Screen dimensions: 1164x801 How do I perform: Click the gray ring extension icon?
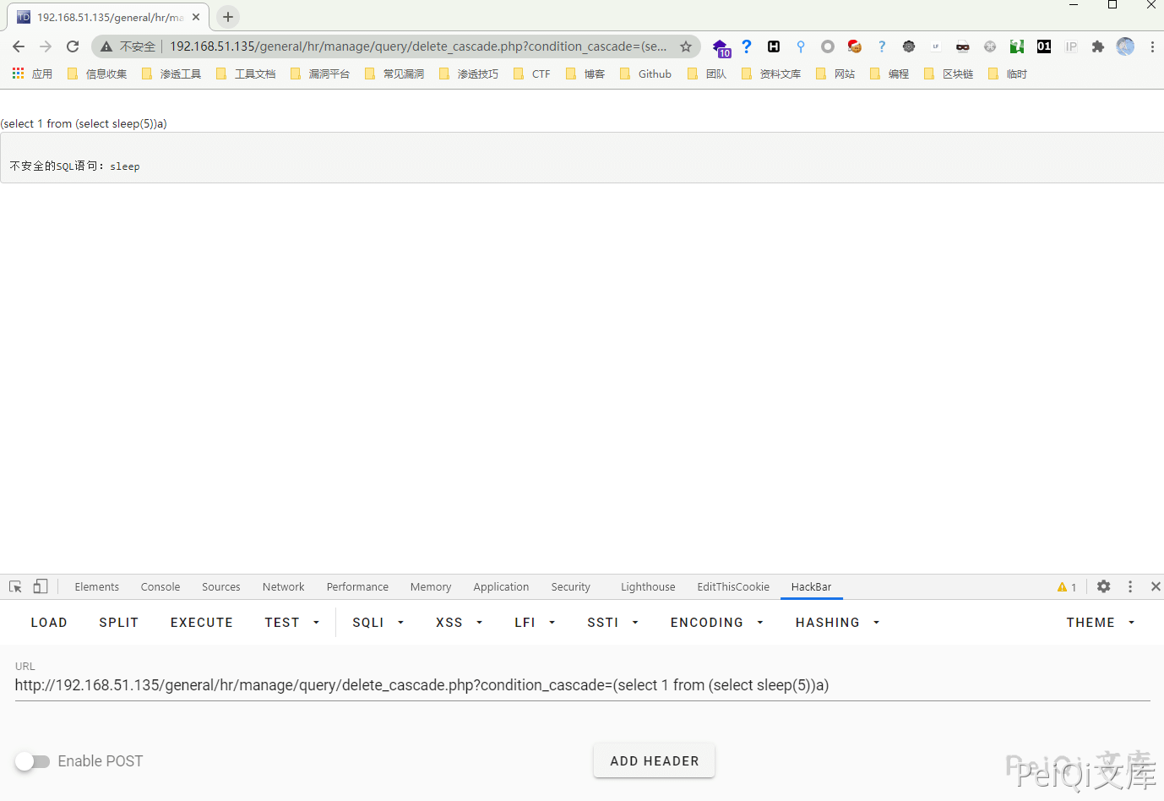[828, 46]
